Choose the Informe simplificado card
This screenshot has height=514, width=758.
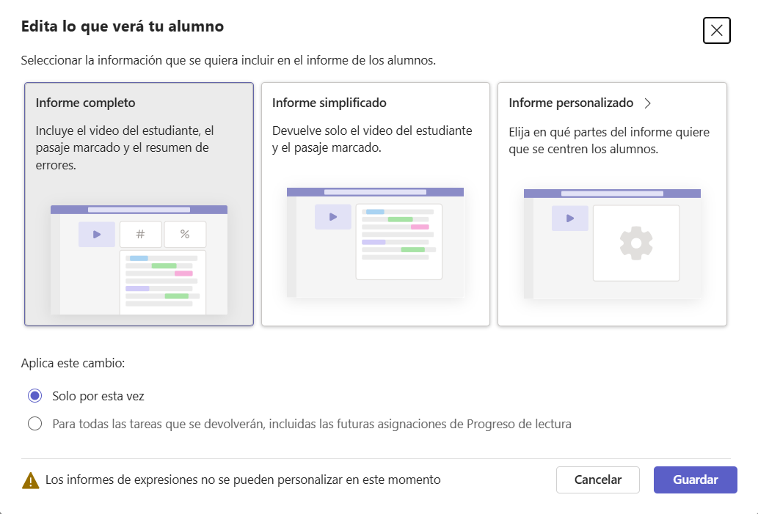[376, 205]
